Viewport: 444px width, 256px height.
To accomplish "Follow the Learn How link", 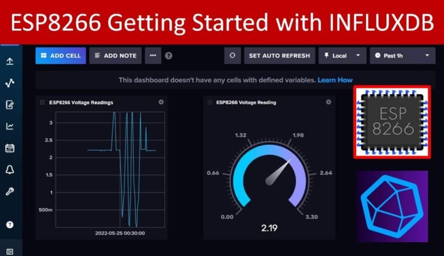I will [335, 80].
